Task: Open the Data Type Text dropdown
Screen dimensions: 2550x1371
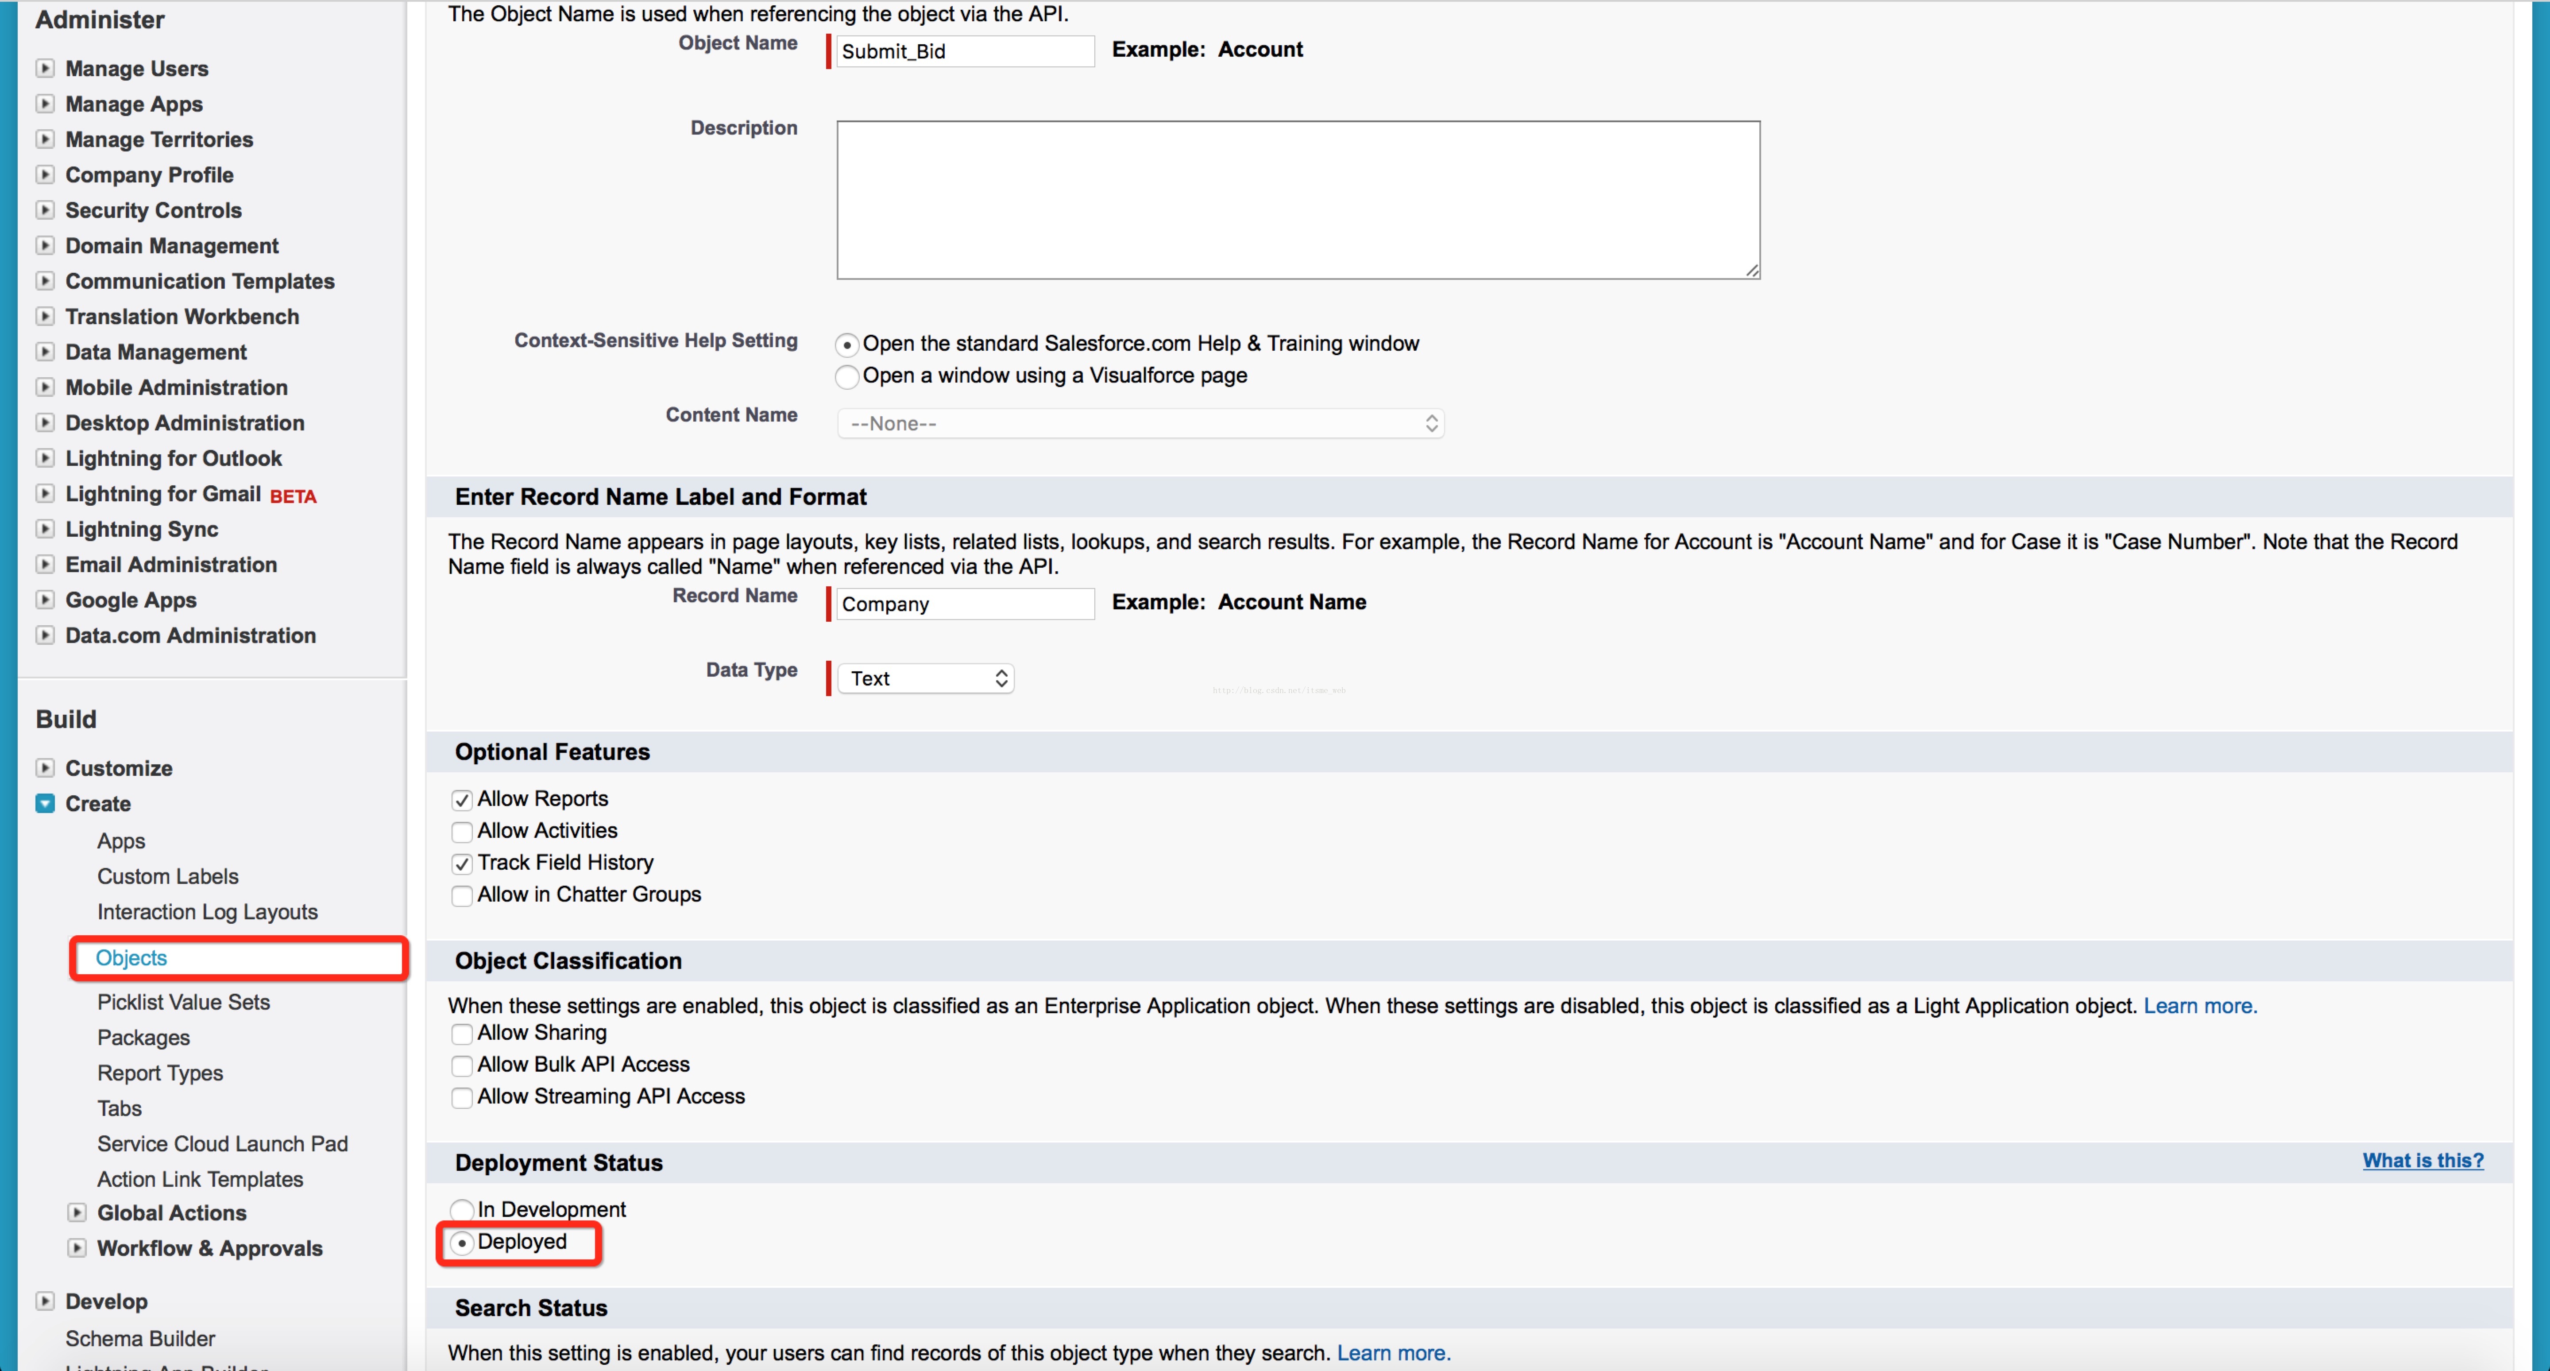Action: pyautogui.click(x=926, y=678)
